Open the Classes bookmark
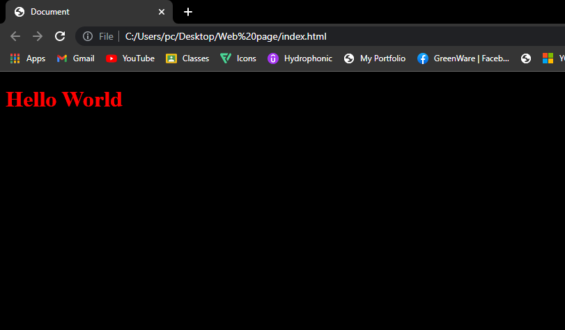The image size is (565, 330). click(x=187, y=58)
